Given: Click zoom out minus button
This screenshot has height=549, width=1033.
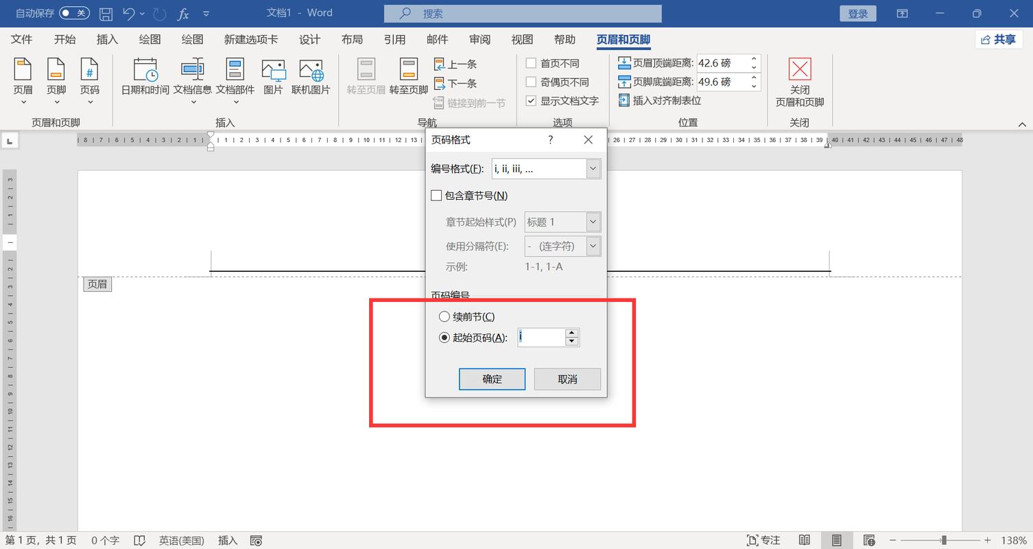Looking at the screenshot, I should pyautogui.click(x=892, y=540).
